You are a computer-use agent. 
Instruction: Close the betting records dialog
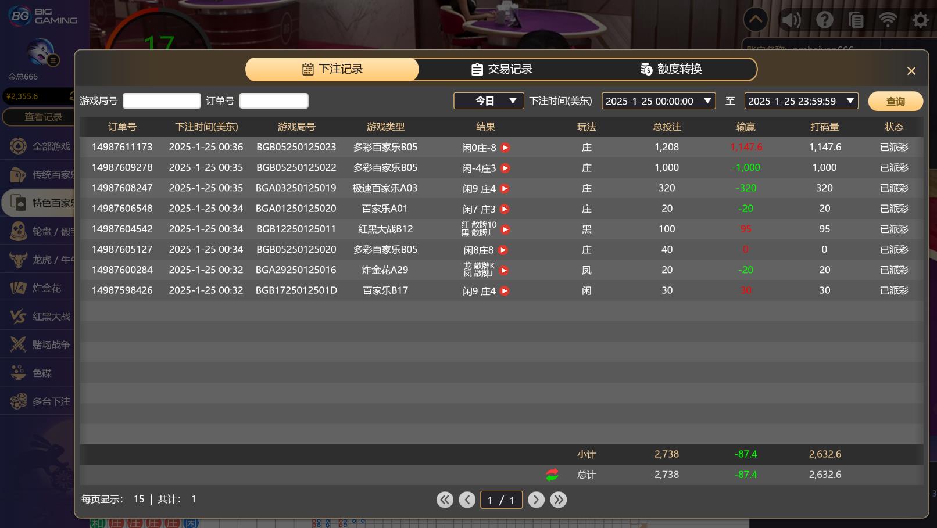(x=911, y=71)
